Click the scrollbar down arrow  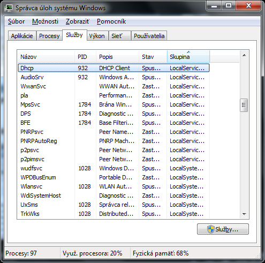[x=244, y=214]
